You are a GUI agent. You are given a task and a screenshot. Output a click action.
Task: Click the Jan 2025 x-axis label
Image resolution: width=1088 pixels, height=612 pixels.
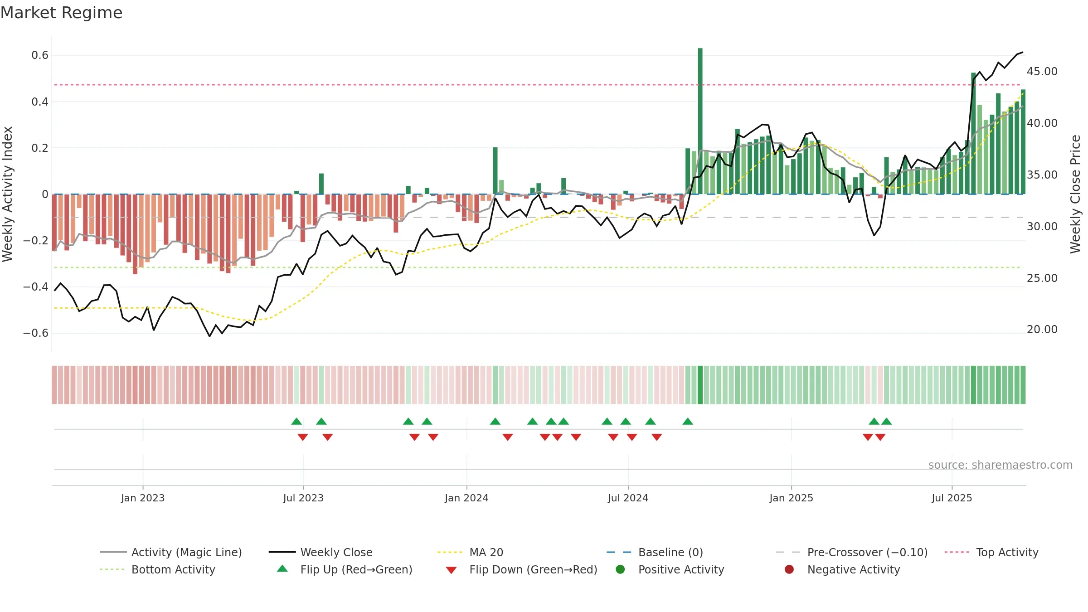coord(791,498)
